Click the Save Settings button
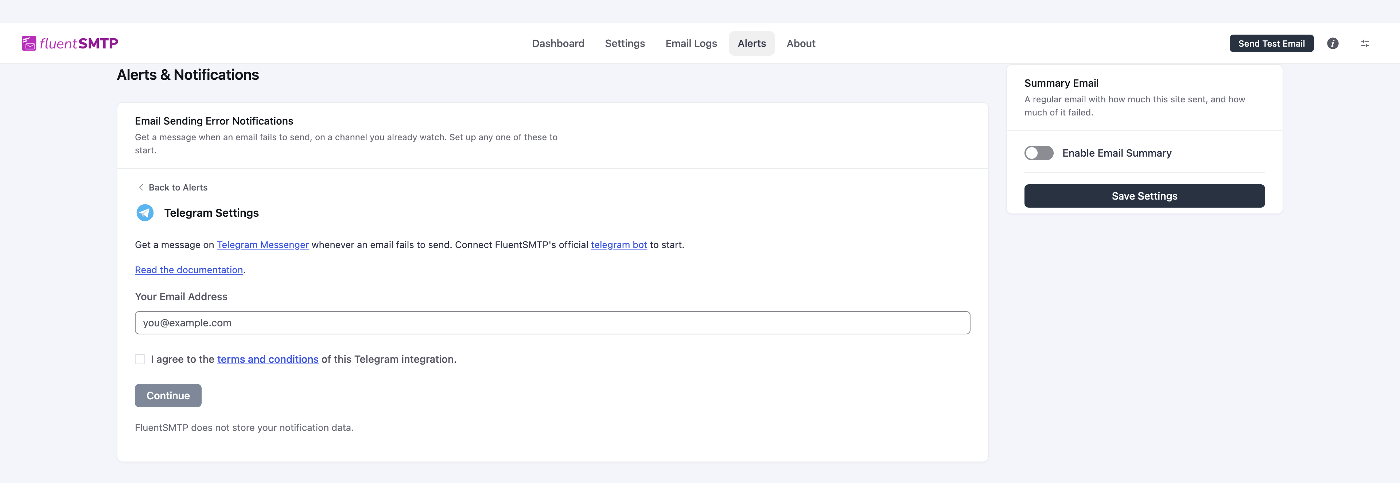 [1144, 196]
